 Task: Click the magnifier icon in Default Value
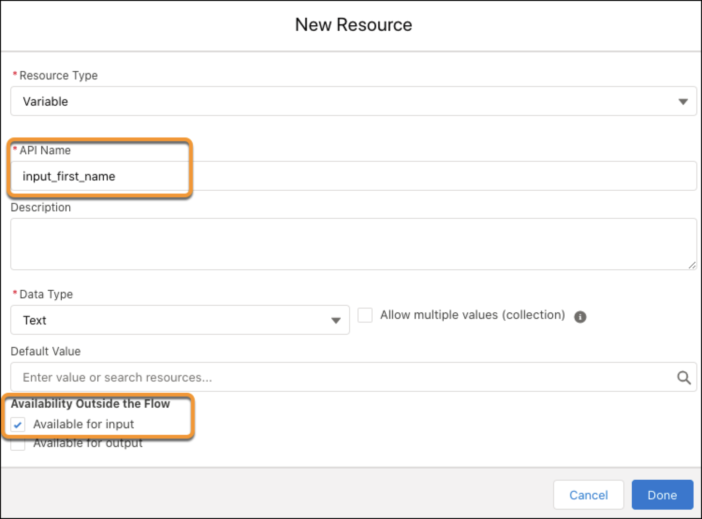click(684, 377)
